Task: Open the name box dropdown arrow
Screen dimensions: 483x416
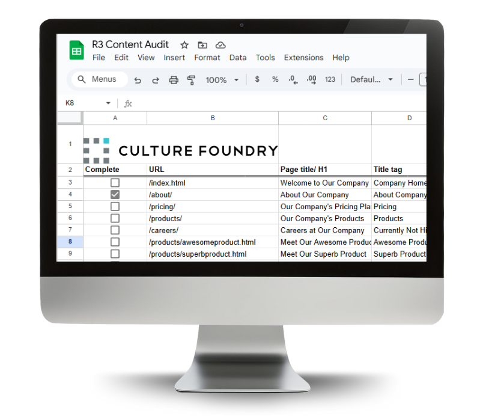Action: click(x=108, y=103)
